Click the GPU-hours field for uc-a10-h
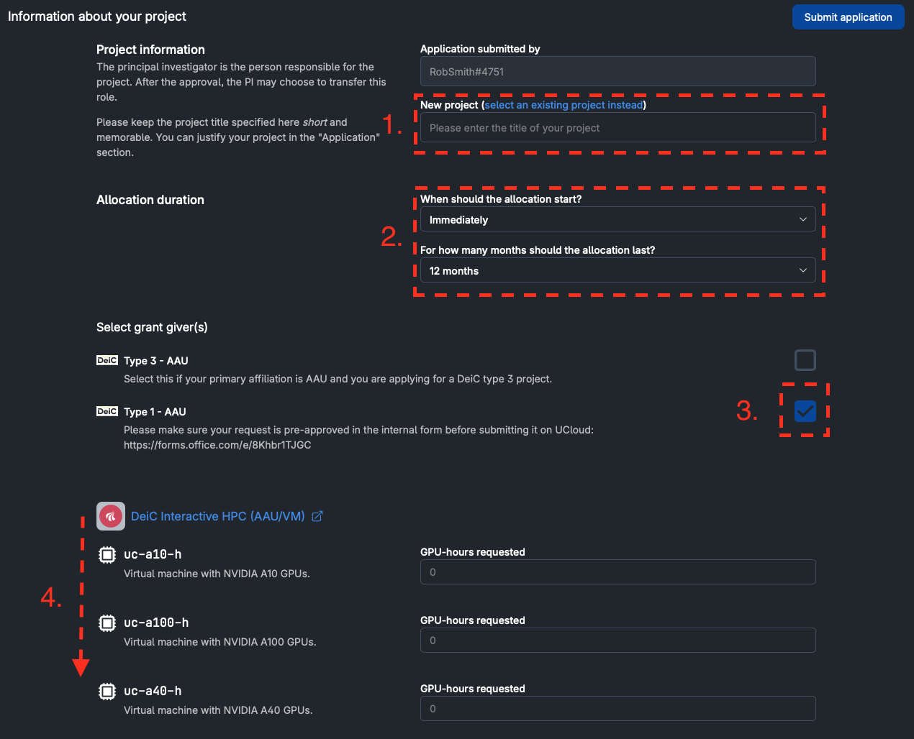Image resolution: width=914 pixels, height=739 pixels. coord(617,572)
